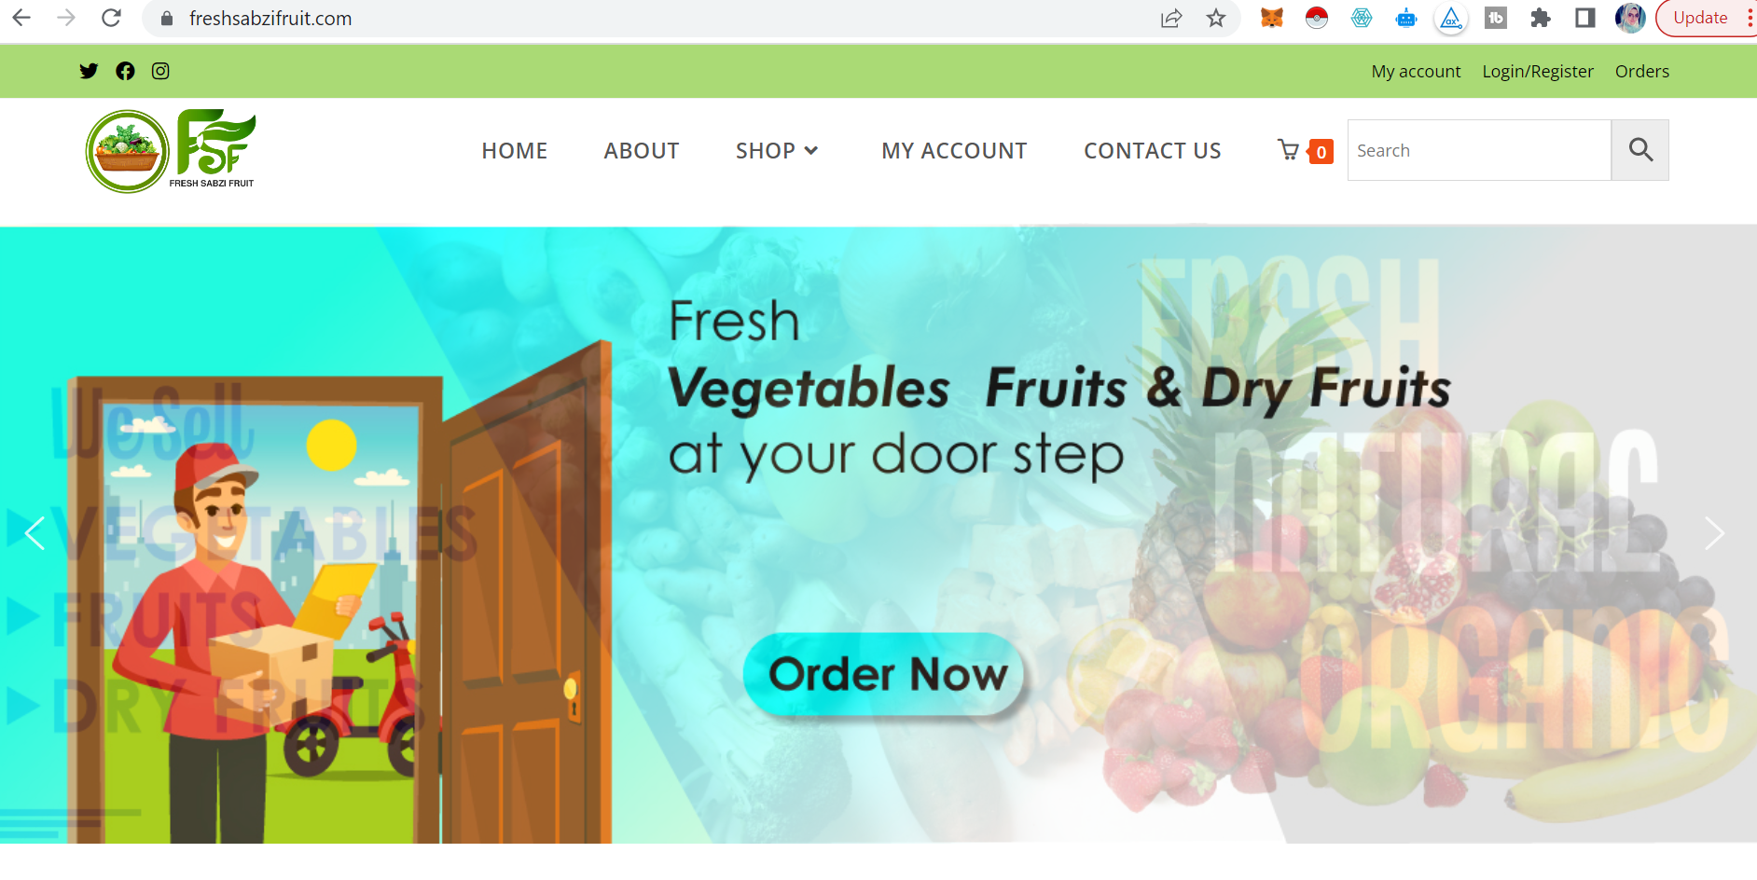Share this page from address bar
The image size is (1757, 880).
(x=1171, y=18)
